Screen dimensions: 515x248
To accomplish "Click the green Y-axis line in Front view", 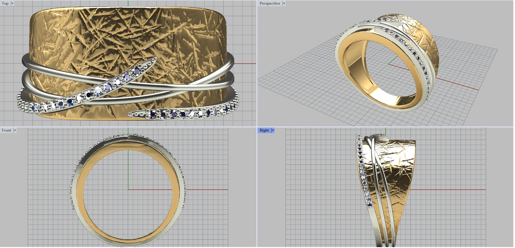I will [x=128, y=170].
